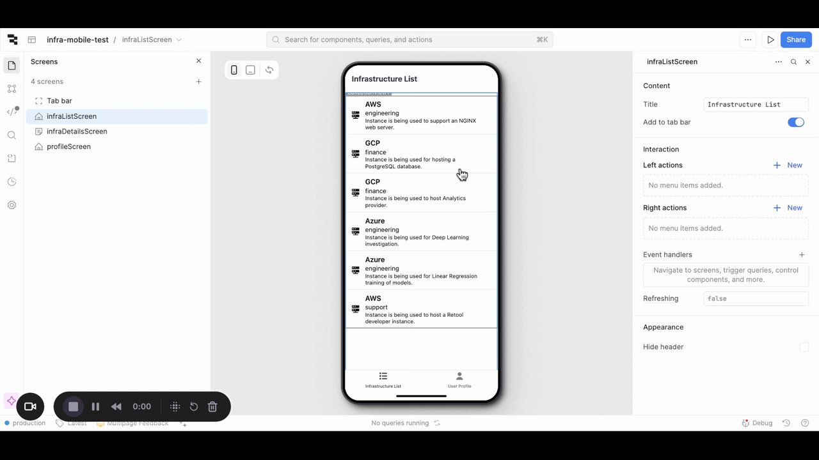Click the sparkle icon in status bar
The height and width of the screenshot is (460, 819).
[x=183, y=423]
